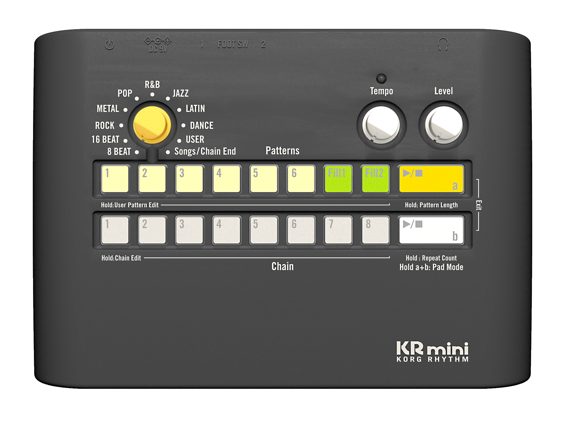Select the POP genre dot

tap(137, 98)
